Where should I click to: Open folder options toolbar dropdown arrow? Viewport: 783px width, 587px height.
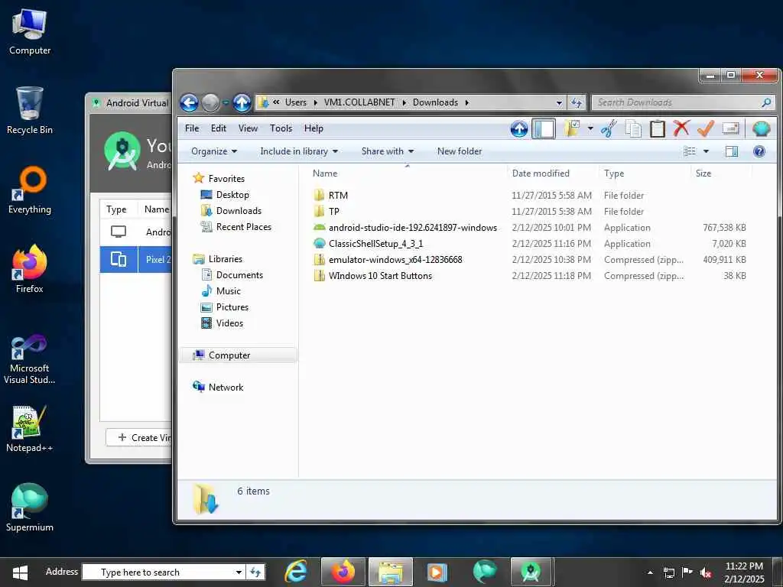(590, 128)
